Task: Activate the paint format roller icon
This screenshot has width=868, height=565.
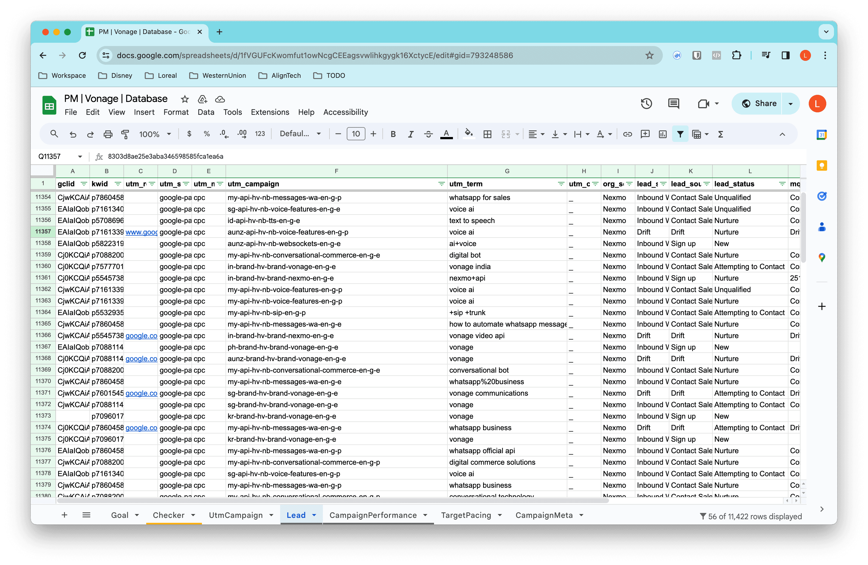Action: [x=125, y=134]
